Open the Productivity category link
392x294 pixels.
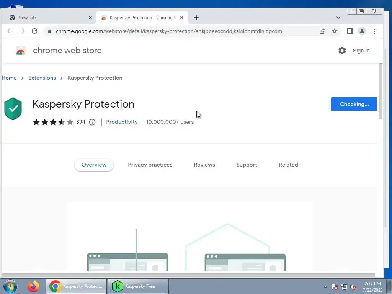pyautogui.click(x=122, y=122)
